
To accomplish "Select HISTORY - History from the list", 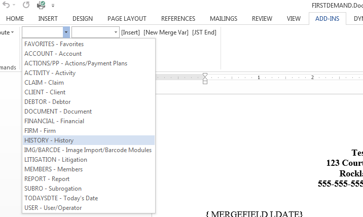I will 49,140.
